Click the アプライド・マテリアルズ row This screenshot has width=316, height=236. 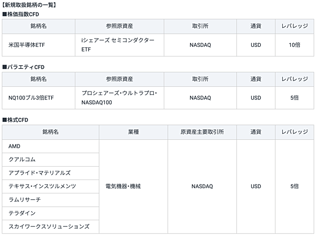[51, 173]
